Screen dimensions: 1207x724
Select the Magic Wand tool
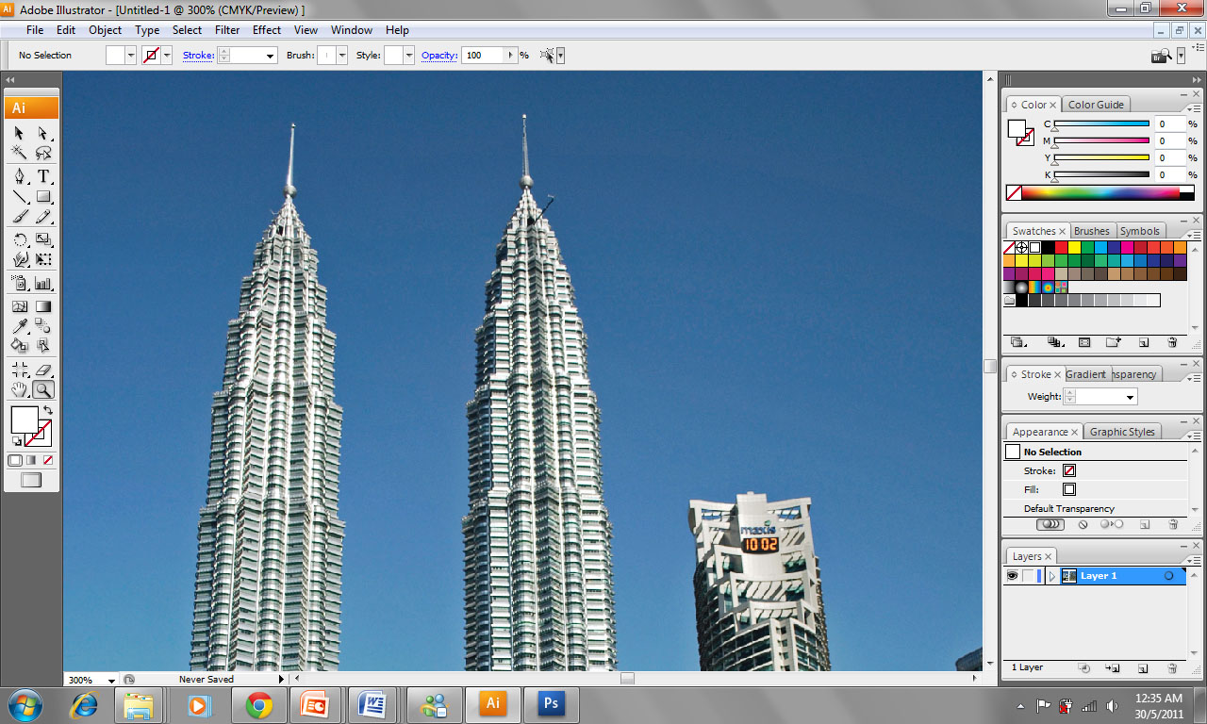coord(19,152)
